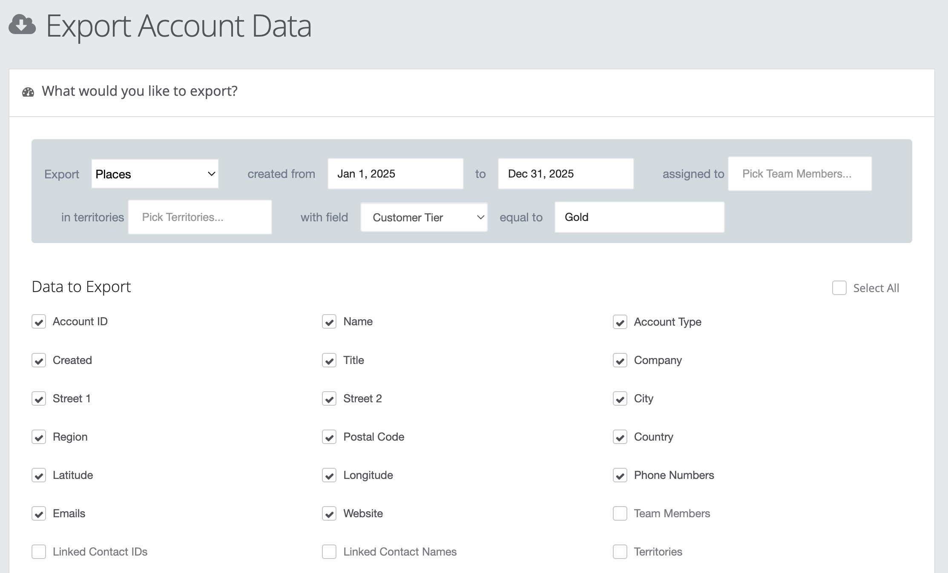Uncheck the Longitude checkbox
948x573 pixels.
(329, 475)
